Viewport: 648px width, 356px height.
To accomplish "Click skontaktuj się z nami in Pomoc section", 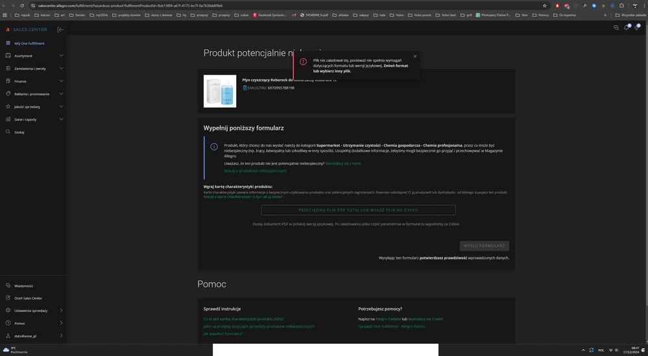I will pyautogui.click(x=426, y=319).
